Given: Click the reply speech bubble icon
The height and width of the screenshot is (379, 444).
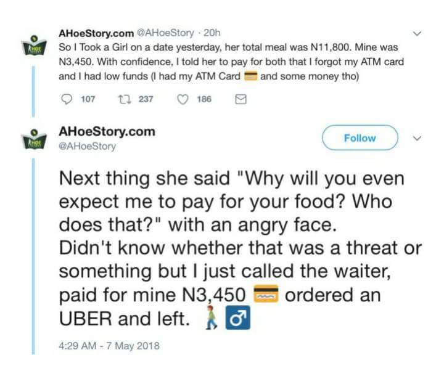Looking at the screenshot, I should (65, 99).
